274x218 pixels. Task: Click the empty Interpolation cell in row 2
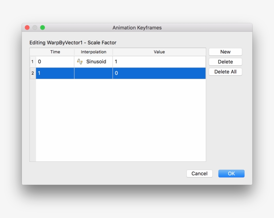tap(94, 73)
